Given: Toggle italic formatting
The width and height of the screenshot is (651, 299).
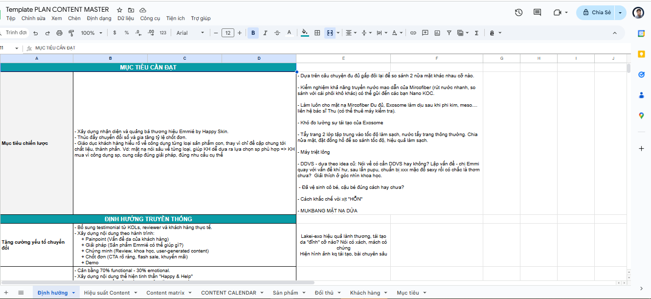Looking at the screenshot, I should (265, 33).
